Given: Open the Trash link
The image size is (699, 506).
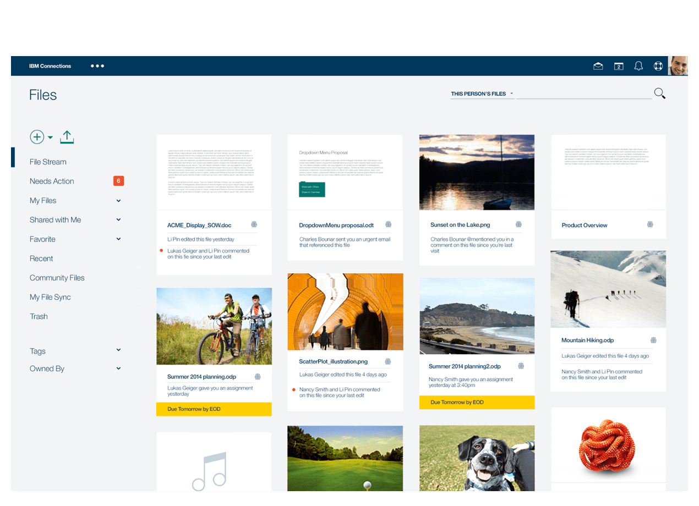Looking at the screenshot, I should [39, 316].
